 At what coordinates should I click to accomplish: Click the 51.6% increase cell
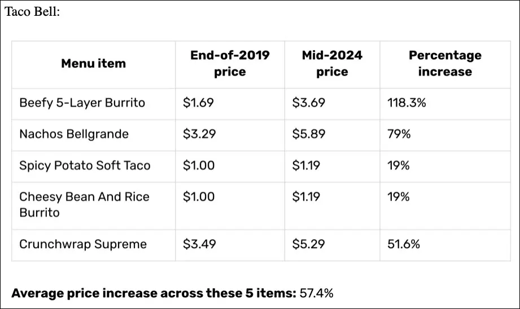(x=404, y=244)
